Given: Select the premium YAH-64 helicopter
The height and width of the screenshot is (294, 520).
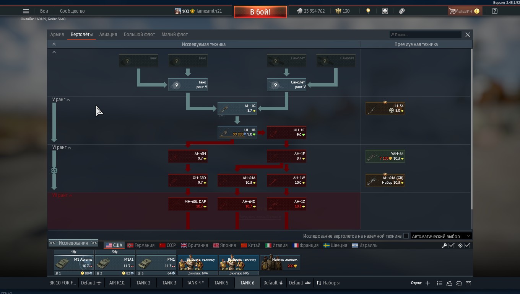Looking at the screenshot, I should (385, 156).
